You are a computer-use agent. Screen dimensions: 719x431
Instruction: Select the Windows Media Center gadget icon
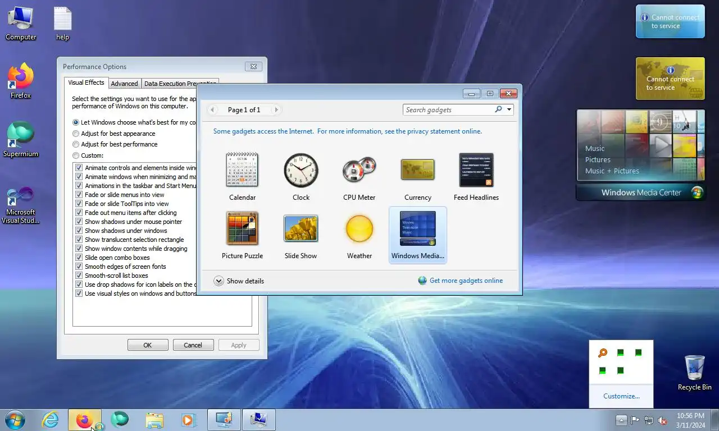click(417, 228)
